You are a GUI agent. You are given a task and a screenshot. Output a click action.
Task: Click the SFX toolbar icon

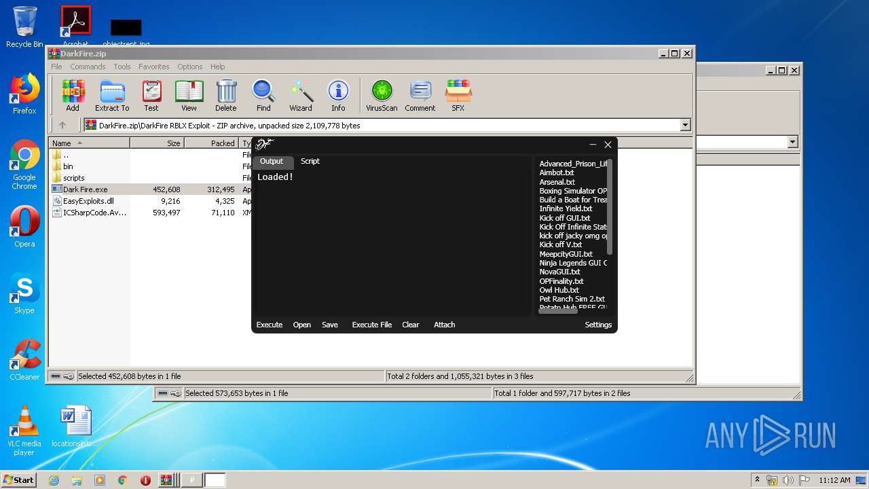click(458, 95)
